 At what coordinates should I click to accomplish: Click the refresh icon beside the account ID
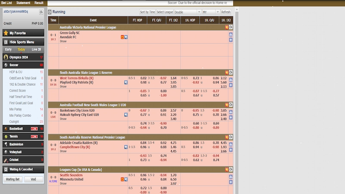[x=41, y=13]
